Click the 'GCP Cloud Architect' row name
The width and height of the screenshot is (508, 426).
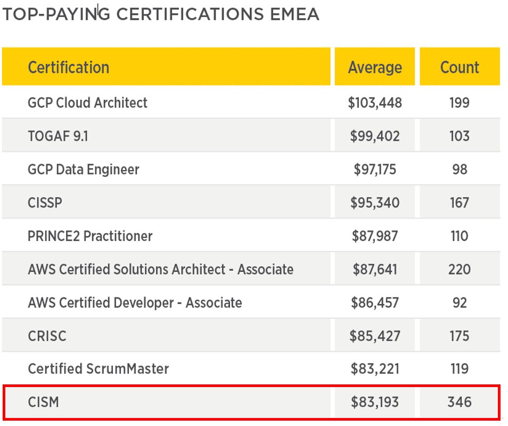(x=87, y=103)
